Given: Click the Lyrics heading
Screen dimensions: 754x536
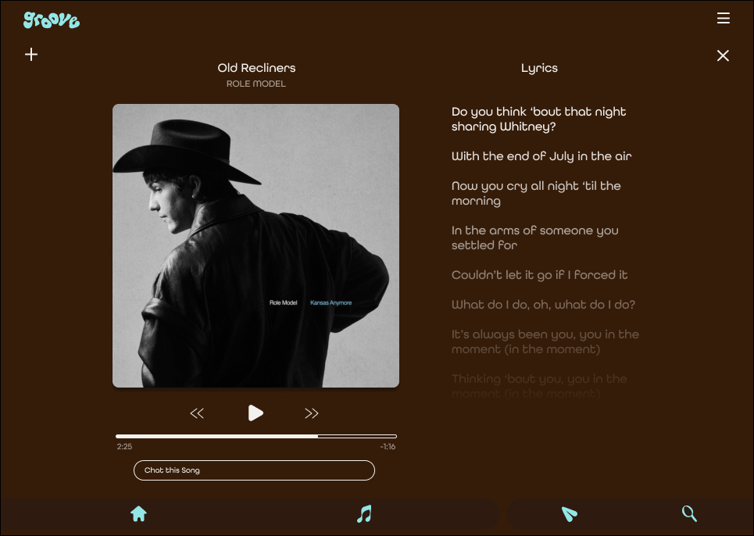Looking at the screenshot, I should coord(540,68).
